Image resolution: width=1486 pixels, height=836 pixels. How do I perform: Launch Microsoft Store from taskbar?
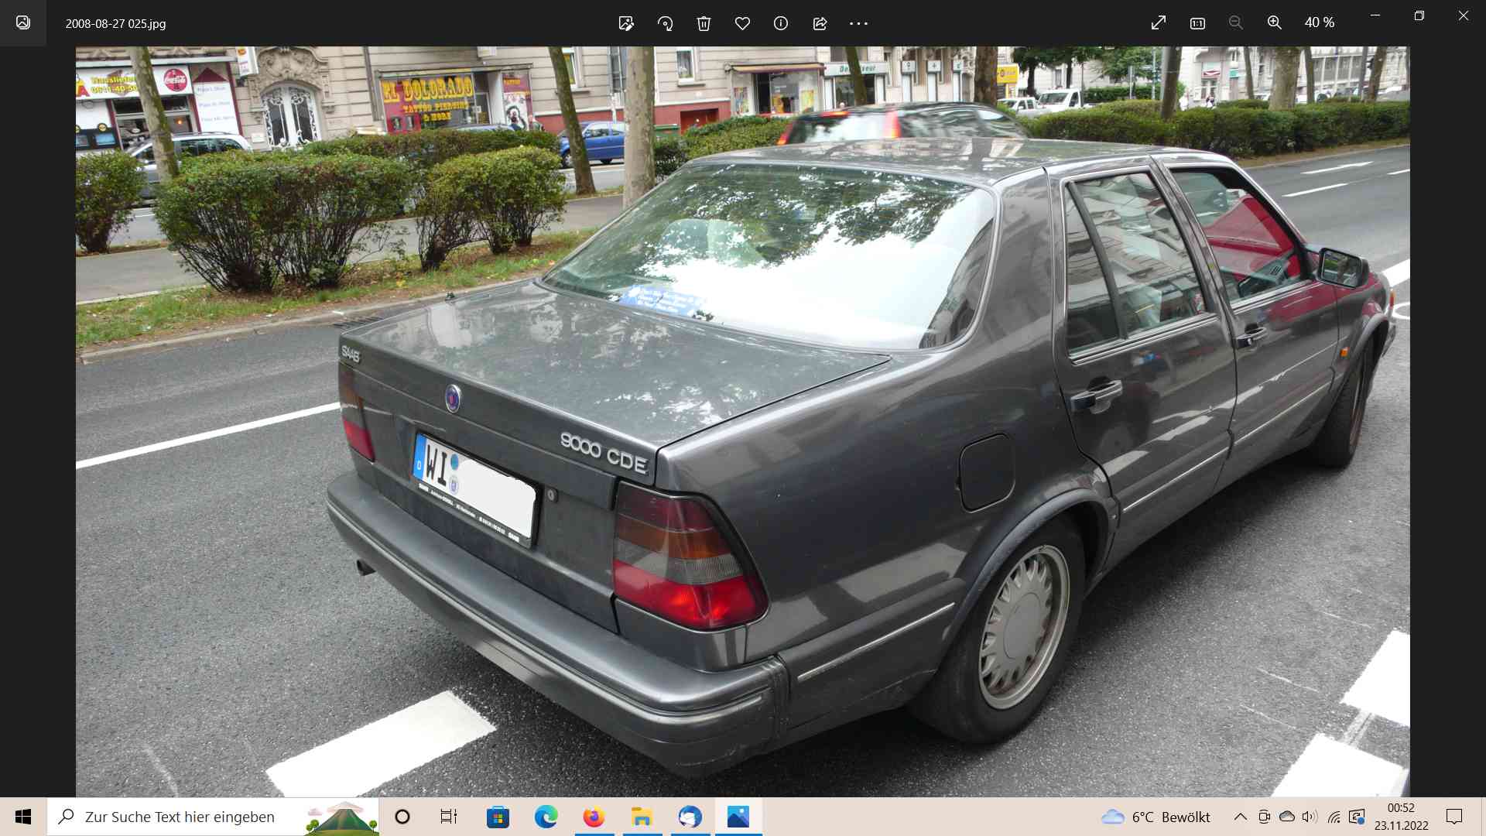point(498,817)
